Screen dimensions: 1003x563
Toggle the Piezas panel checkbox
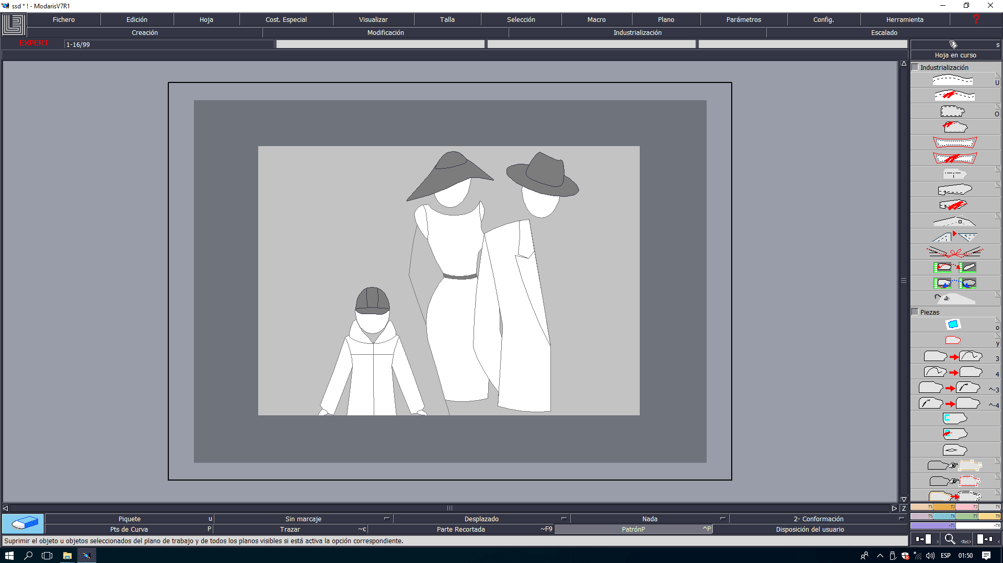915,312
